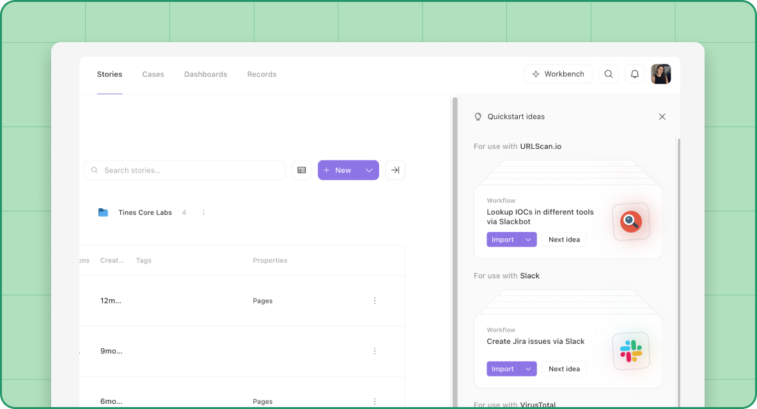Switch to the Cases tab
757x409 pixels.
tap(153, 74)
